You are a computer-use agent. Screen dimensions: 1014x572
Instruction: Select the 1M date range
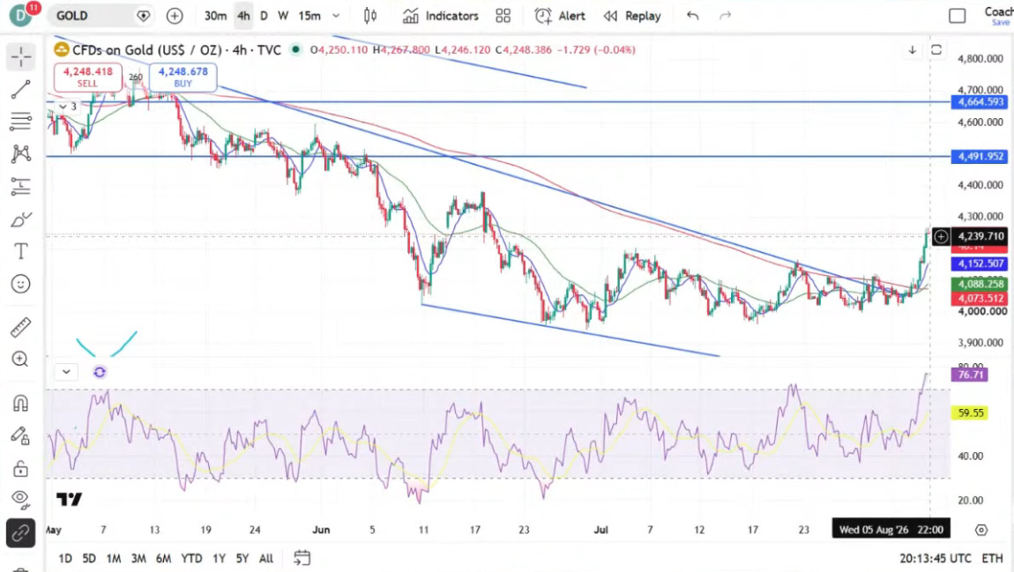(x=114, y=558)
